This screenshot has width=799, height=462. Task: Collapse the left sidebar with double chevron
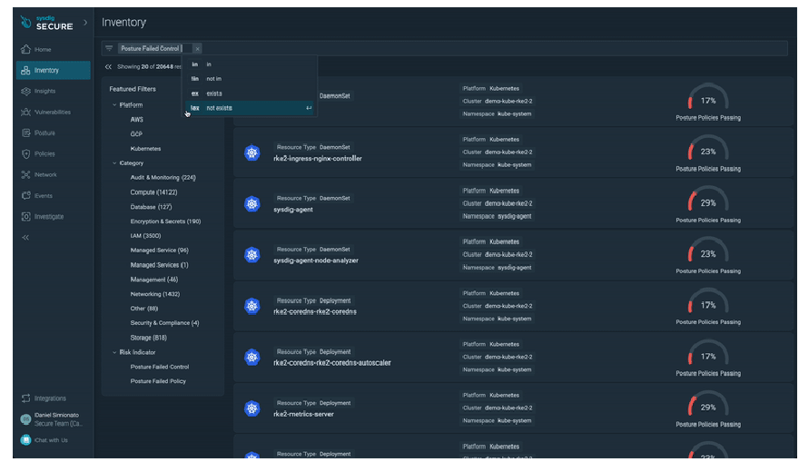click(x=25, y=237)
